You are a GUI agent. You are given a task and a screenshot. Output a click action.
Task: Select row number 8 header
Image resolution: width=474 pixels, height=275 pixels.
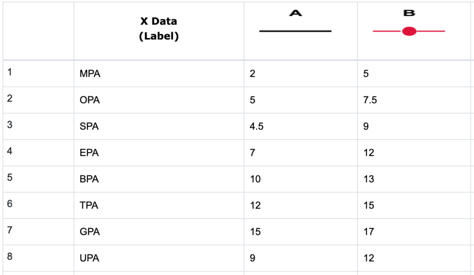point(10,257)
